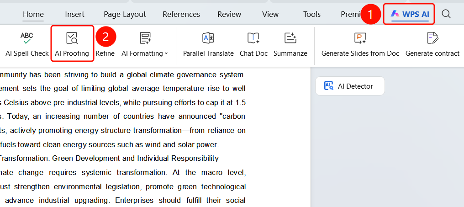
Task: Open the AI Detector
Action: coord(350,86)
